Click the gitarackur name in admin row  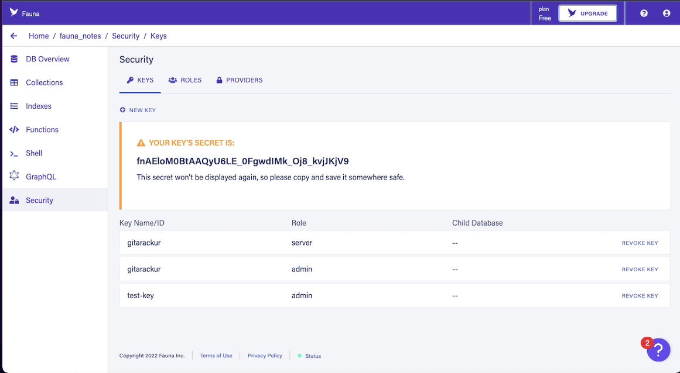(144, 269)
